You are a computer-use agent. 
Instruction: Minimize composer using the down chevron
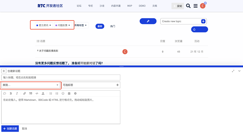coord(239,71)
